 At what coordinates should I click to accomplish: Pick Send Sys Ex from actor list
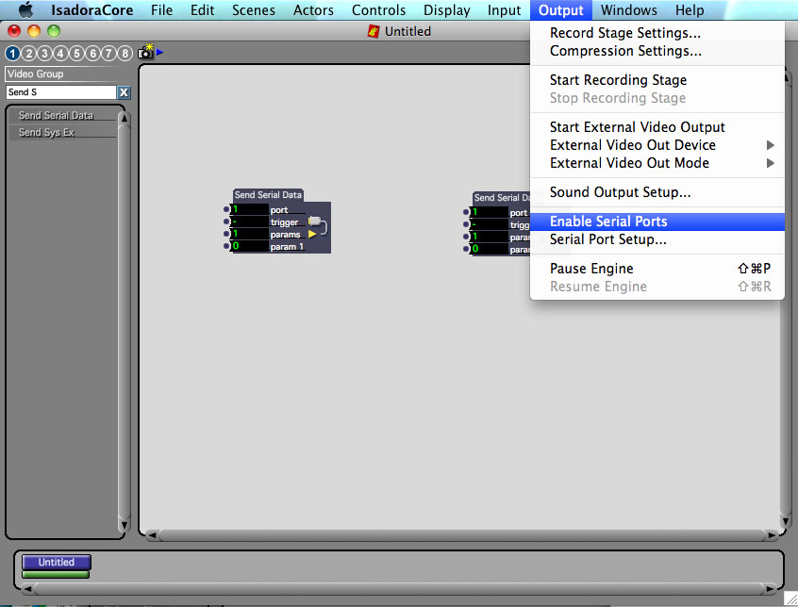pos(47,133)
